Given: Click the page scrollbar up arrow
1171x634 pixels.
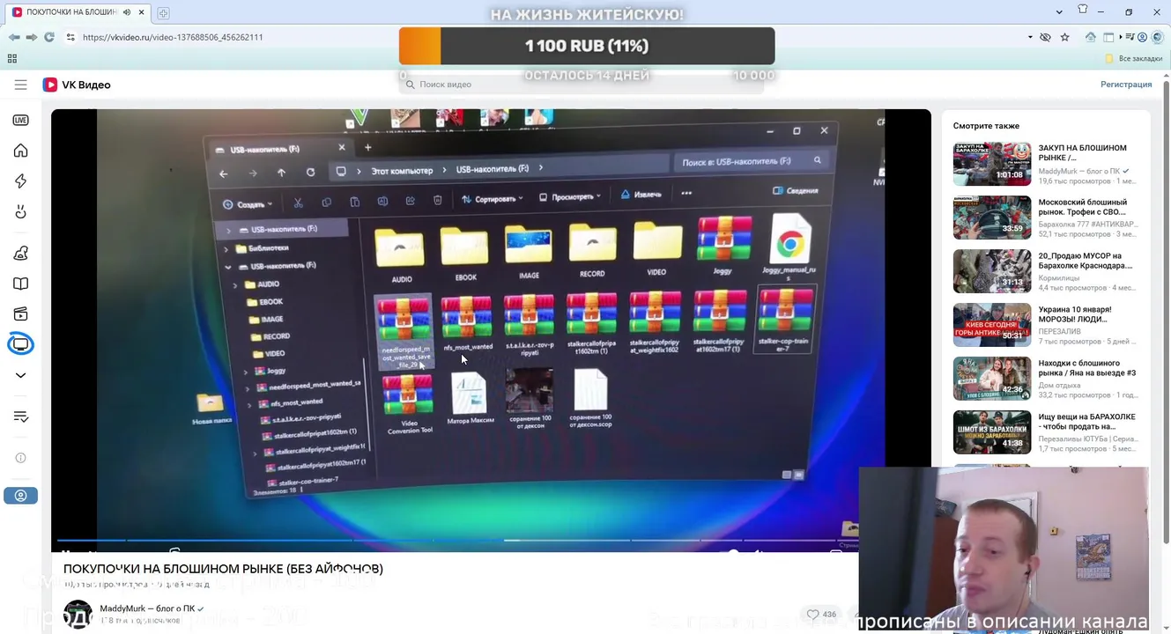Looking at the screenshot, I should [x=1165, y=74].
